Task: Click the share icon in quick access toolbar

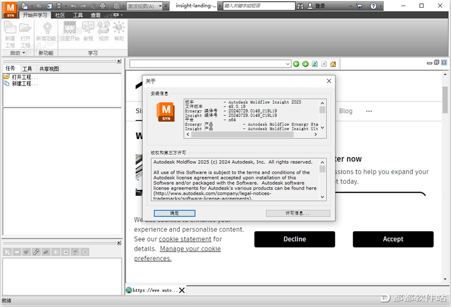Action: coord(92,6)
